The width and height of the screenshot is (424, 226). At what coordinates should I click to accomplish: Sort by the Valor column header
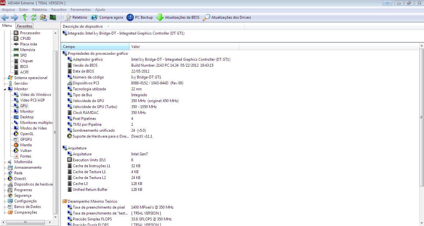pyautogui.click(x=184, y=47)
